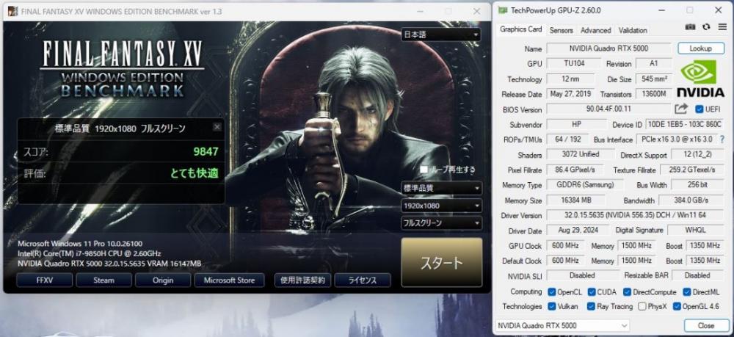The image size is (734, 337).
Task: Click the Device ID field
Action: 685,125
